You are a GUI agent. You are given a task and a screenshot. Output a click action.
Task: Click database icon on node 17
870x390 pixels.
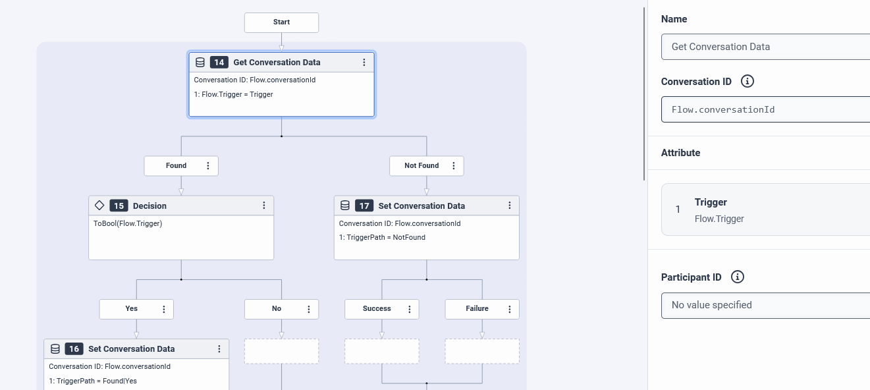click(345, 206)
